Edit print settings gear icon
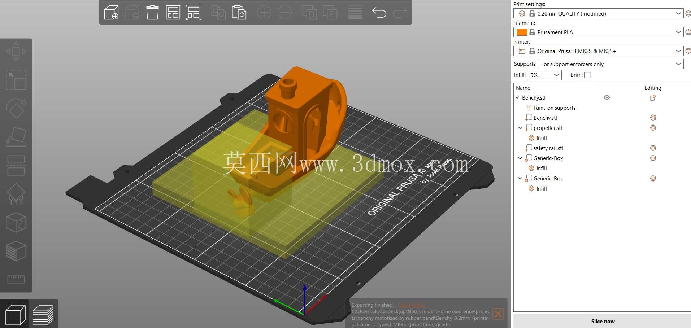Image resolution: width=691 pixels, height=328 pixels. [x=688, y=13]
